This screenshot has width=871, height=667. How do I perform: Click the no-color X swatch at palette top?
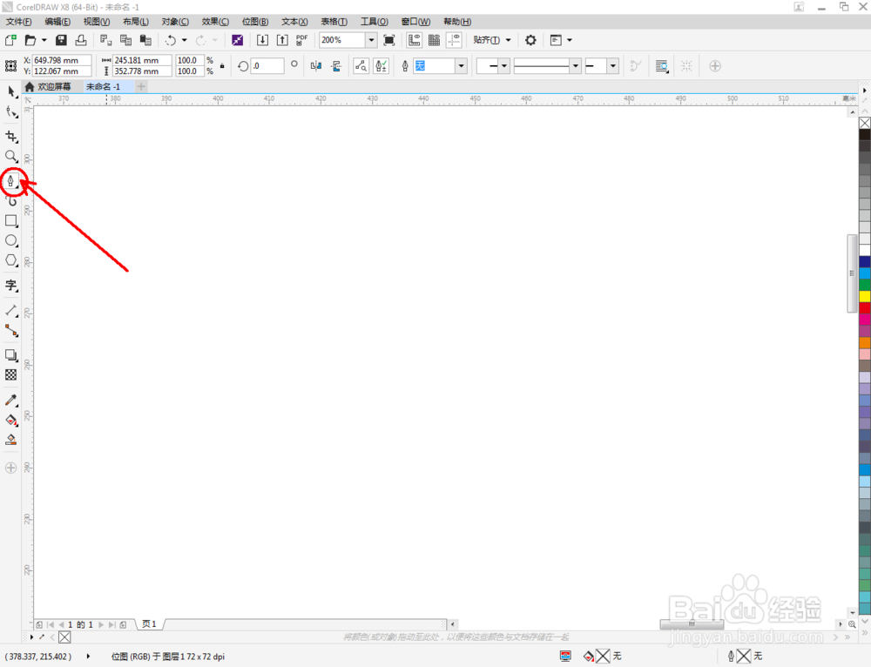coord(865,123)
